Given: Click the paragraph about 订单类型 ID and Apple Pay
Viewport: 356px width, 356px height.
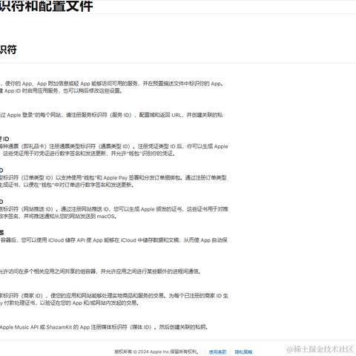Looking at the screenshot, I should coord(113,181).
